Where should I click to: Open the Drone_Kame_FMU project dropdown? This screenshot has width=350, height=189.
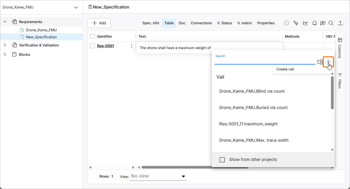pyautogui.click(x=76, y=7)
